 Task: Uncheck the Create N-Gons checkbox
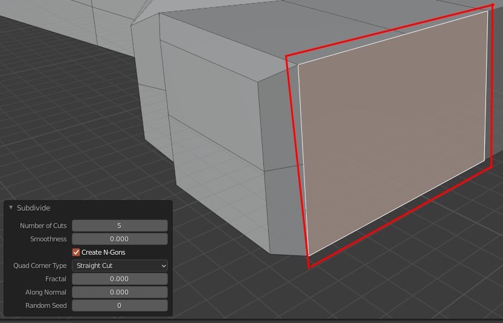pos(76,252)
